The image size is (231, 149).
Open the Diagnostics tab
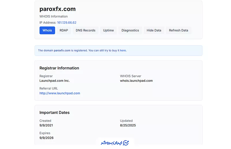130,30
